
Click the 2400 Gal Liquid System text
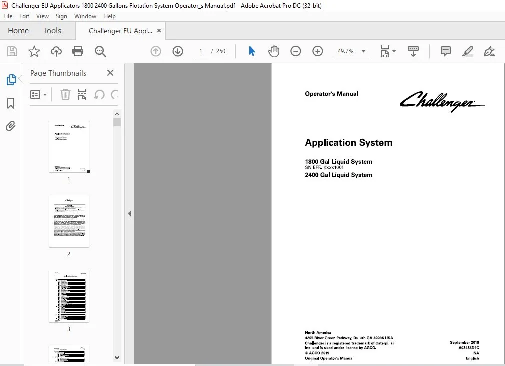click(339, 175)
